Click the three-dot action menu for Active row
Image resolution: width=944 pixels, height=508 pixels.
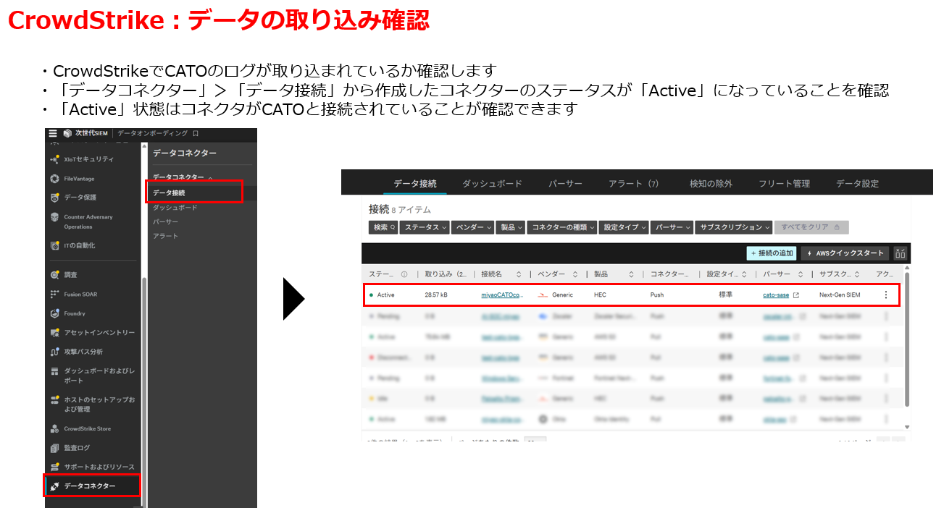click(885, 295)
